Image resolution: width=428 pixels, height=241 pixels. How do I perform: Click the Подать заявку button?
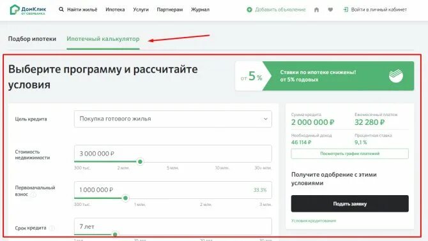349,203
